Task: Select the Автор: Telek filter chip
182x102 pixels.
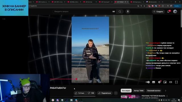Action: point(139,91)
